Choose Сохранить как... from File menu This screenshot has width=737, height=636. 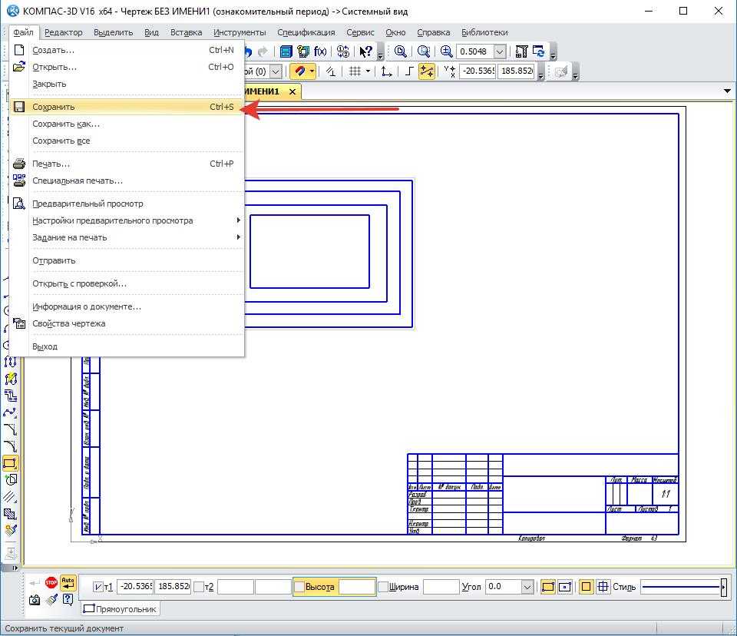(66, 124)
